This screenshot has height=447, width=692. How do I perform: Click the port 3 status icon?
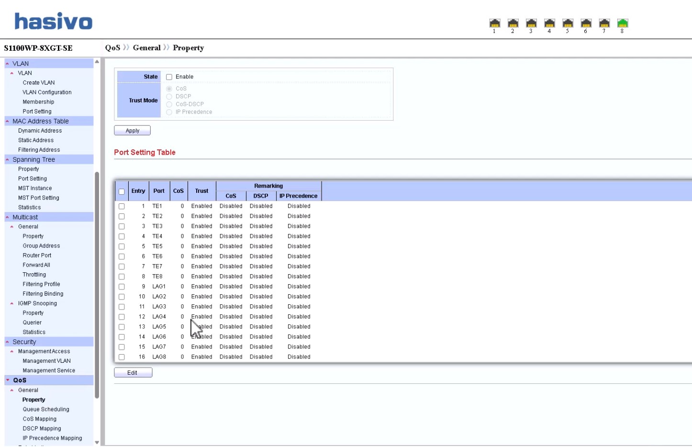coord(531,23)
